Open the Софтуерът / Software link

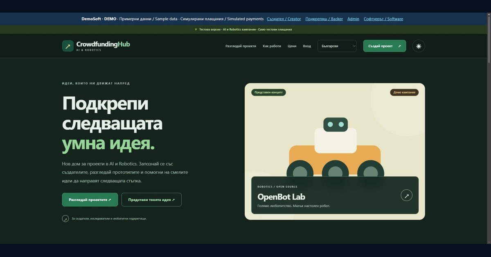pos(383,19)
